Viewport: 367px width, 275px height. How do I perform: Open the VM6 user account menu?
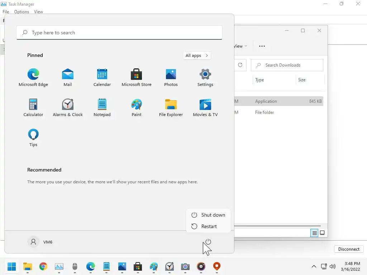click(40, 242)
